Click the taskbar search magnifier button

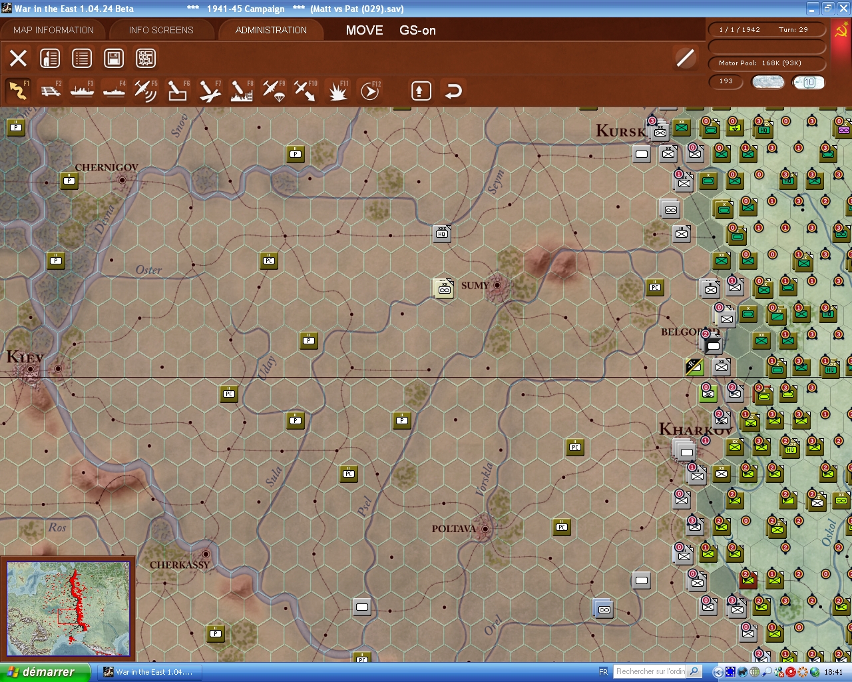click(x=694, y=671)
